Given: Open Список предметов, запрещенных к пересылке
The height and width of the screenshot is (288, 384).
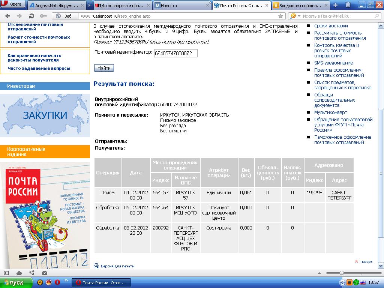Looking at the screenshot, I should [x=343, y=85].
